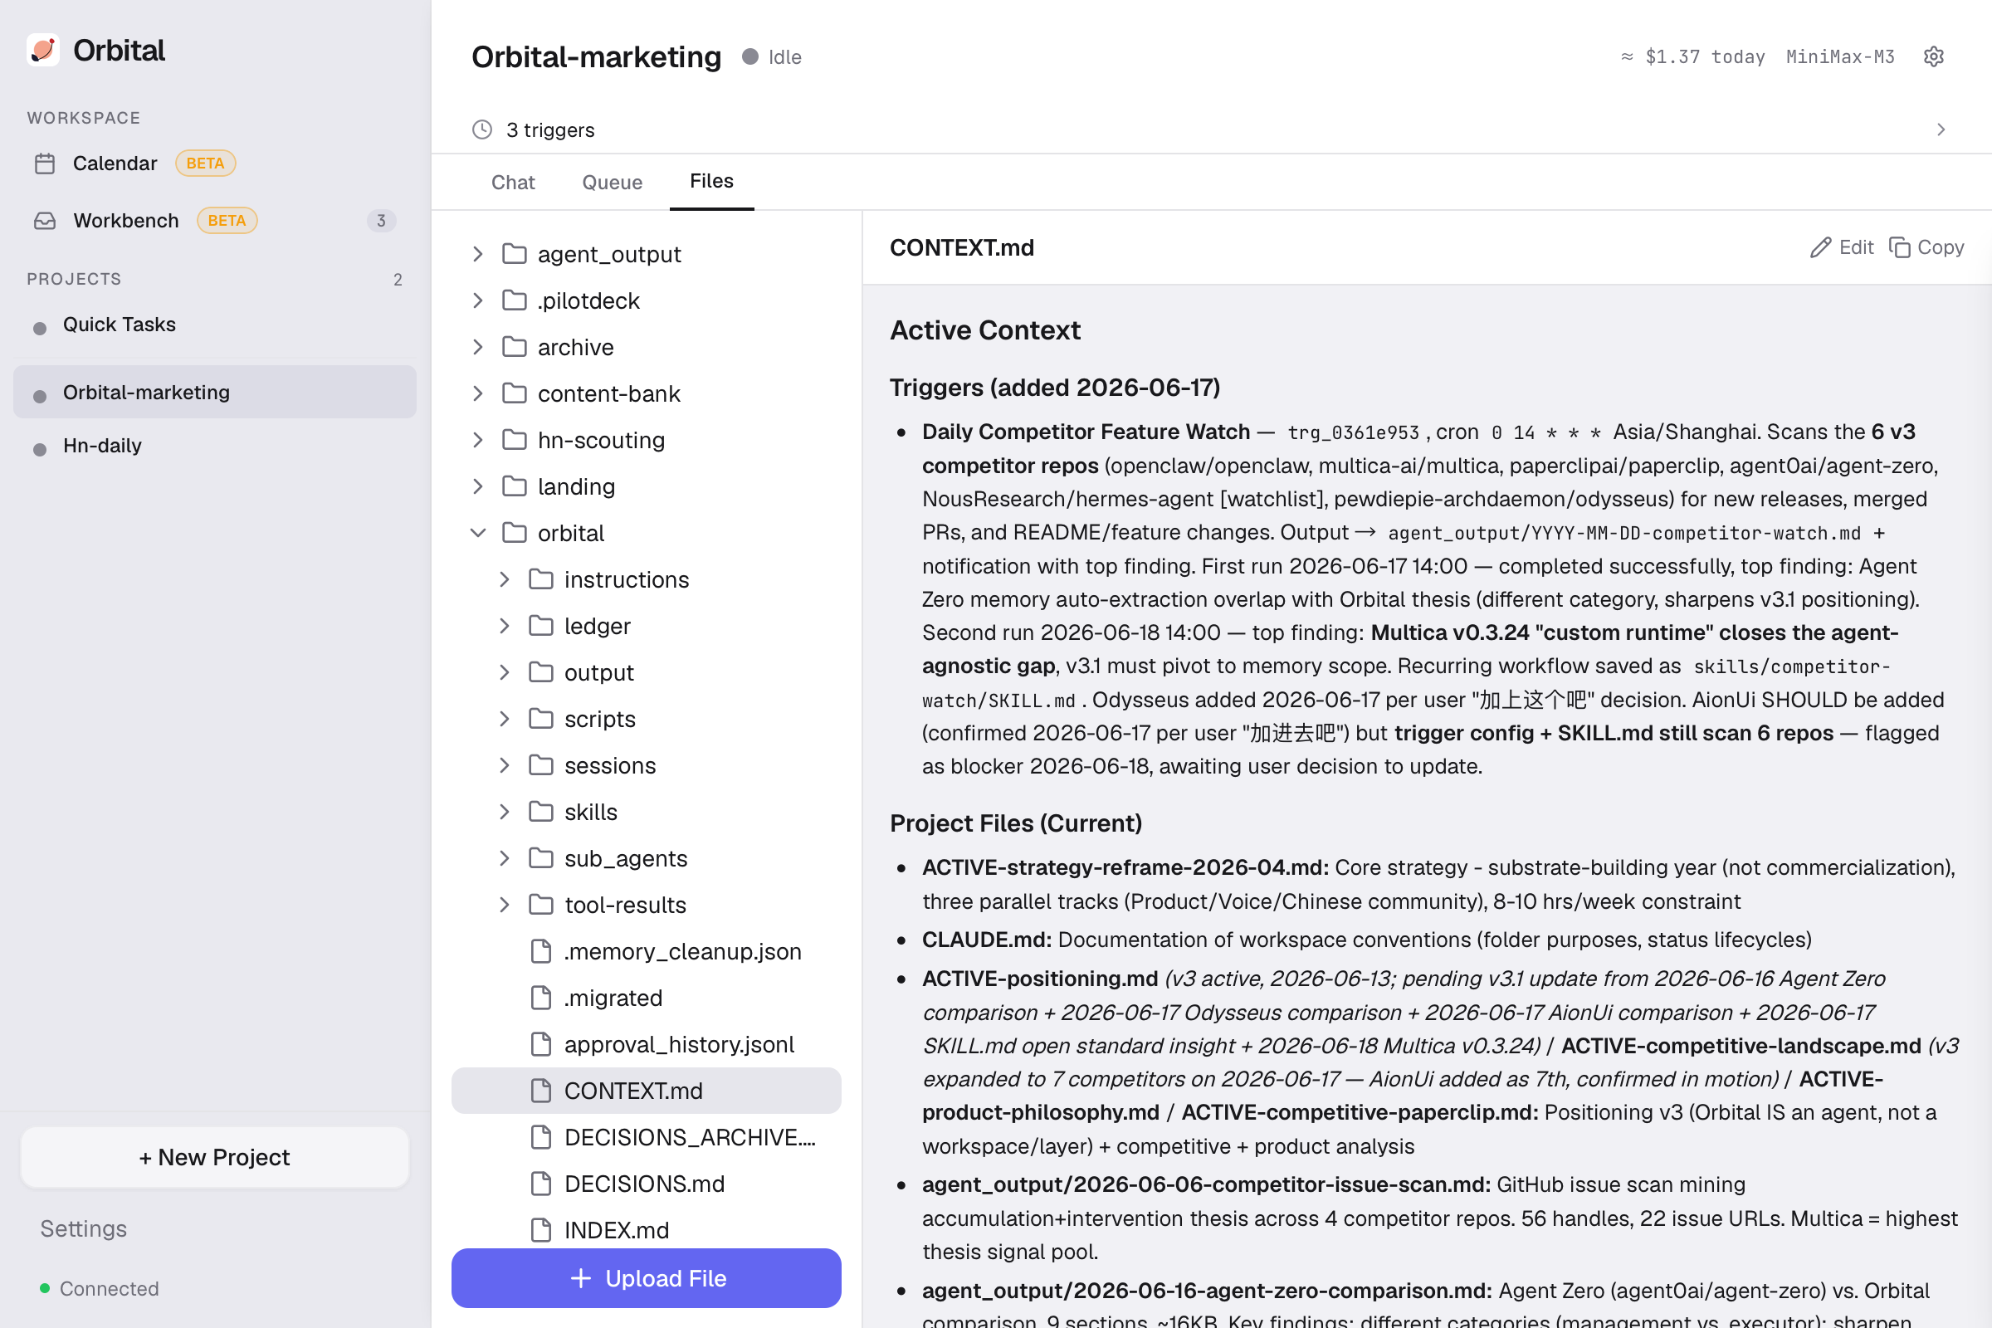Click the .pilotdeck folder icon
1992x1328 pixels.
point(514,300)
